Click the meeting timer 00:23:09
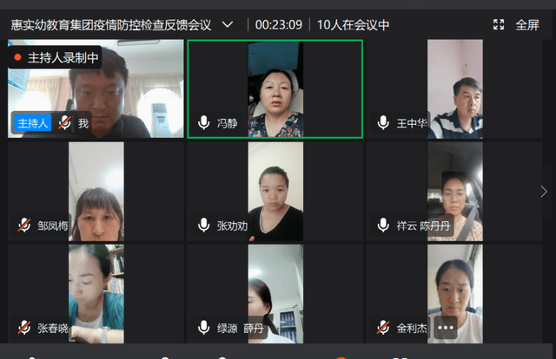Screen dimensions: 556x359 point(279,25)
